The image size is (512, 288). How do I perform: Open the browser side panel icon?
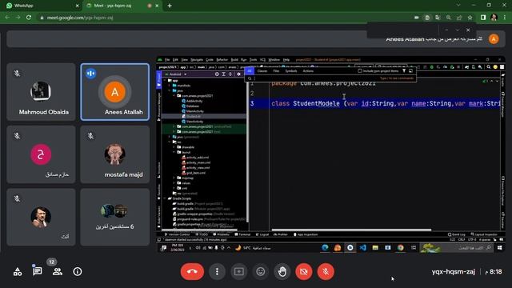click(x=483, y=18)
